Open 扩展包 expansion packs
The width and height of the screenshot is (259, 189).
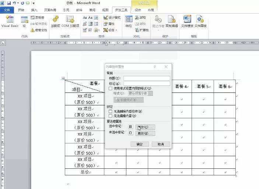tap(142, 30)
